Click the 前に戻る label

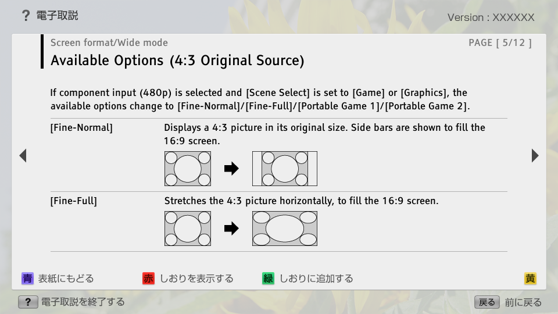pyautogui.click(x=523, y=302)
